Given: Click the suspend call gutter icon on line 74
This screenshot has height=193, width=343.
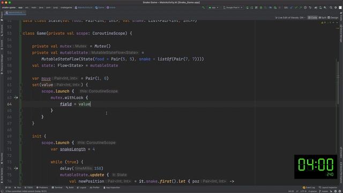Looking at the screenshot, I should (x=16, y=168).
